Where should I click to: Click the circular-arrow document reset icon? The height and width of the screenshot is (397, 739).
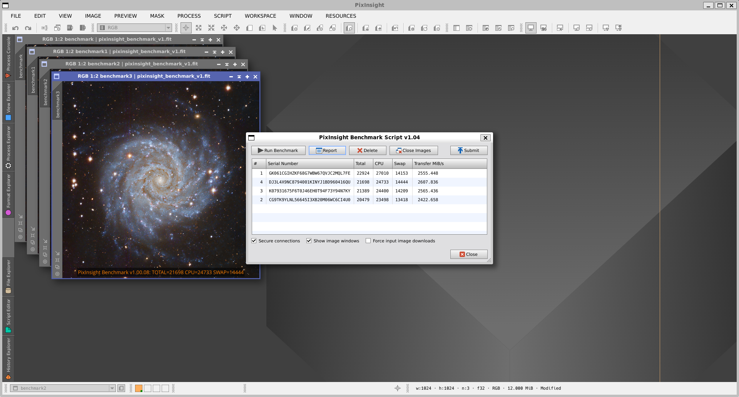point(424,28)
